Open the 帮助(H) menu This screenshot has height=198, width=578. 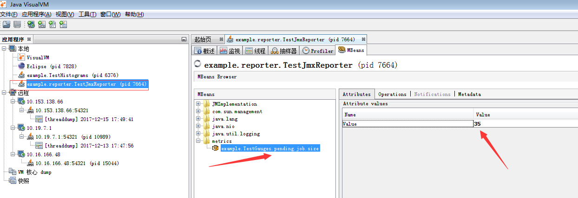(134, 14)
